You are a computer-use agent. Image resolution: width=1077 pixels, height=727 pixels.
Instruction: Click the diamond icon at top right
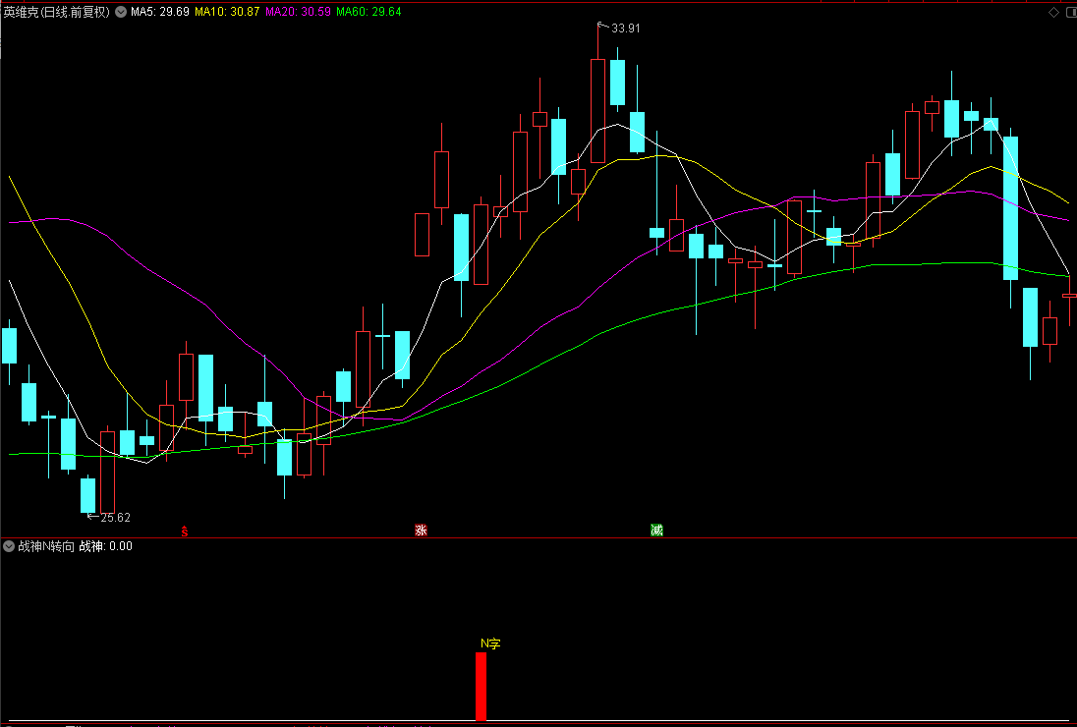(1053, 12)
